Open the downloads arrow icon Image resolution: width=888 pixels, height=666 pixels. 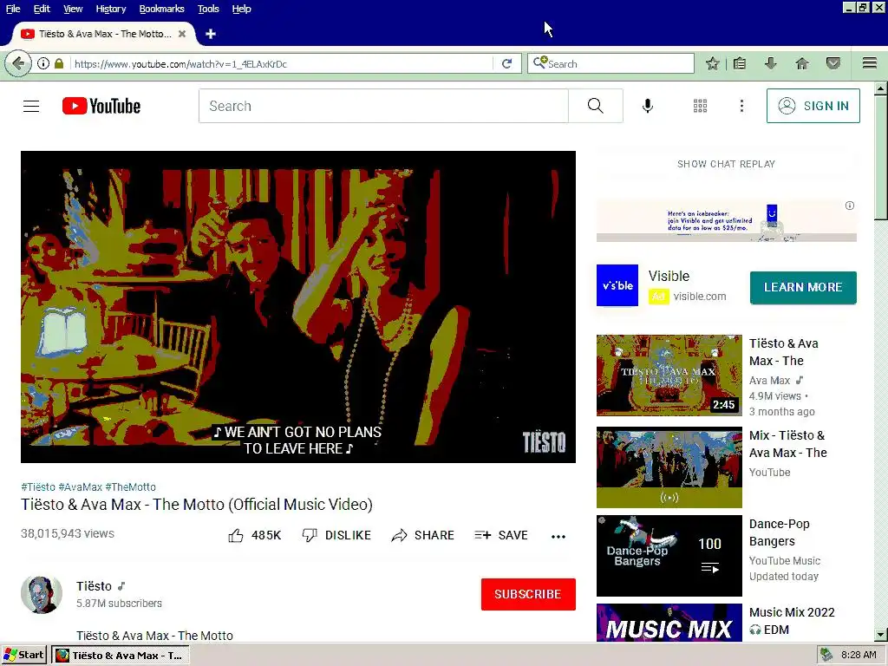(770, 63)
